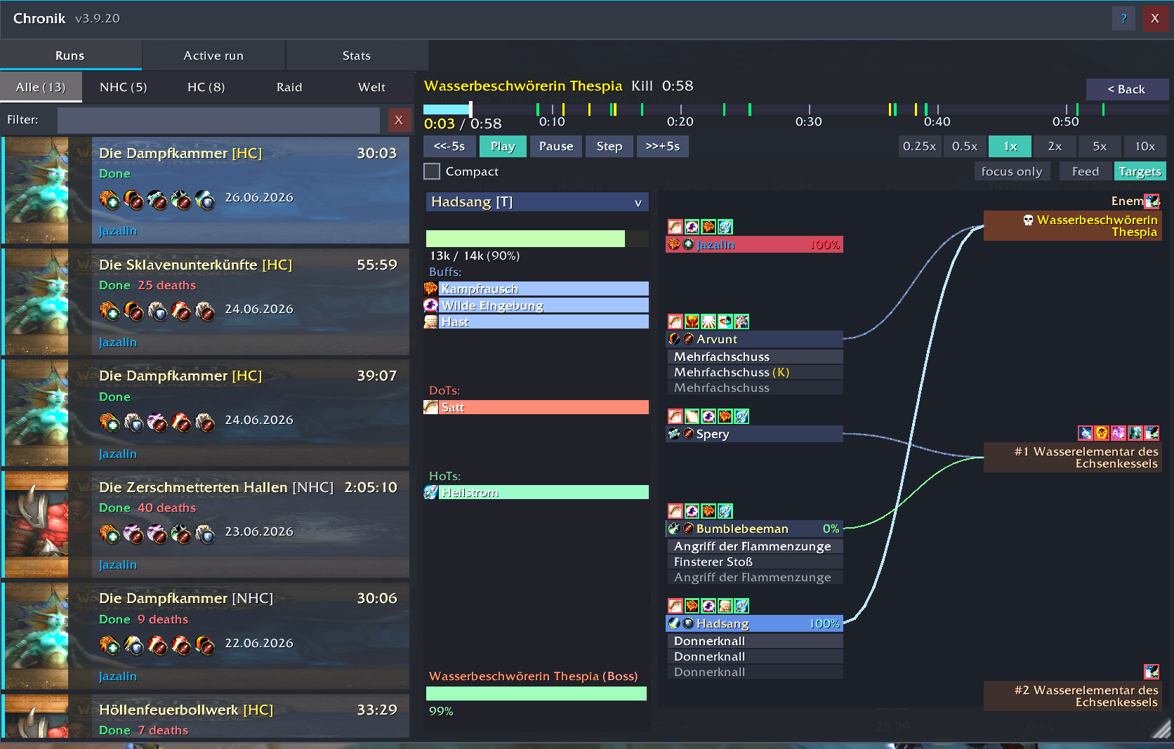Image resolution: width=1174 pixels, height=749 pixels.
Task: Filter runs by NHC (5)
Action: (x=124, y=87)
